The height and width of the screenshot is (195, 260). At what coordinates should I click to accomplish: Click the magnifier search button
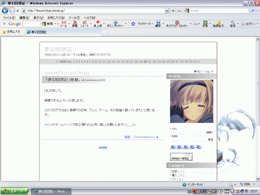point(253,11)
